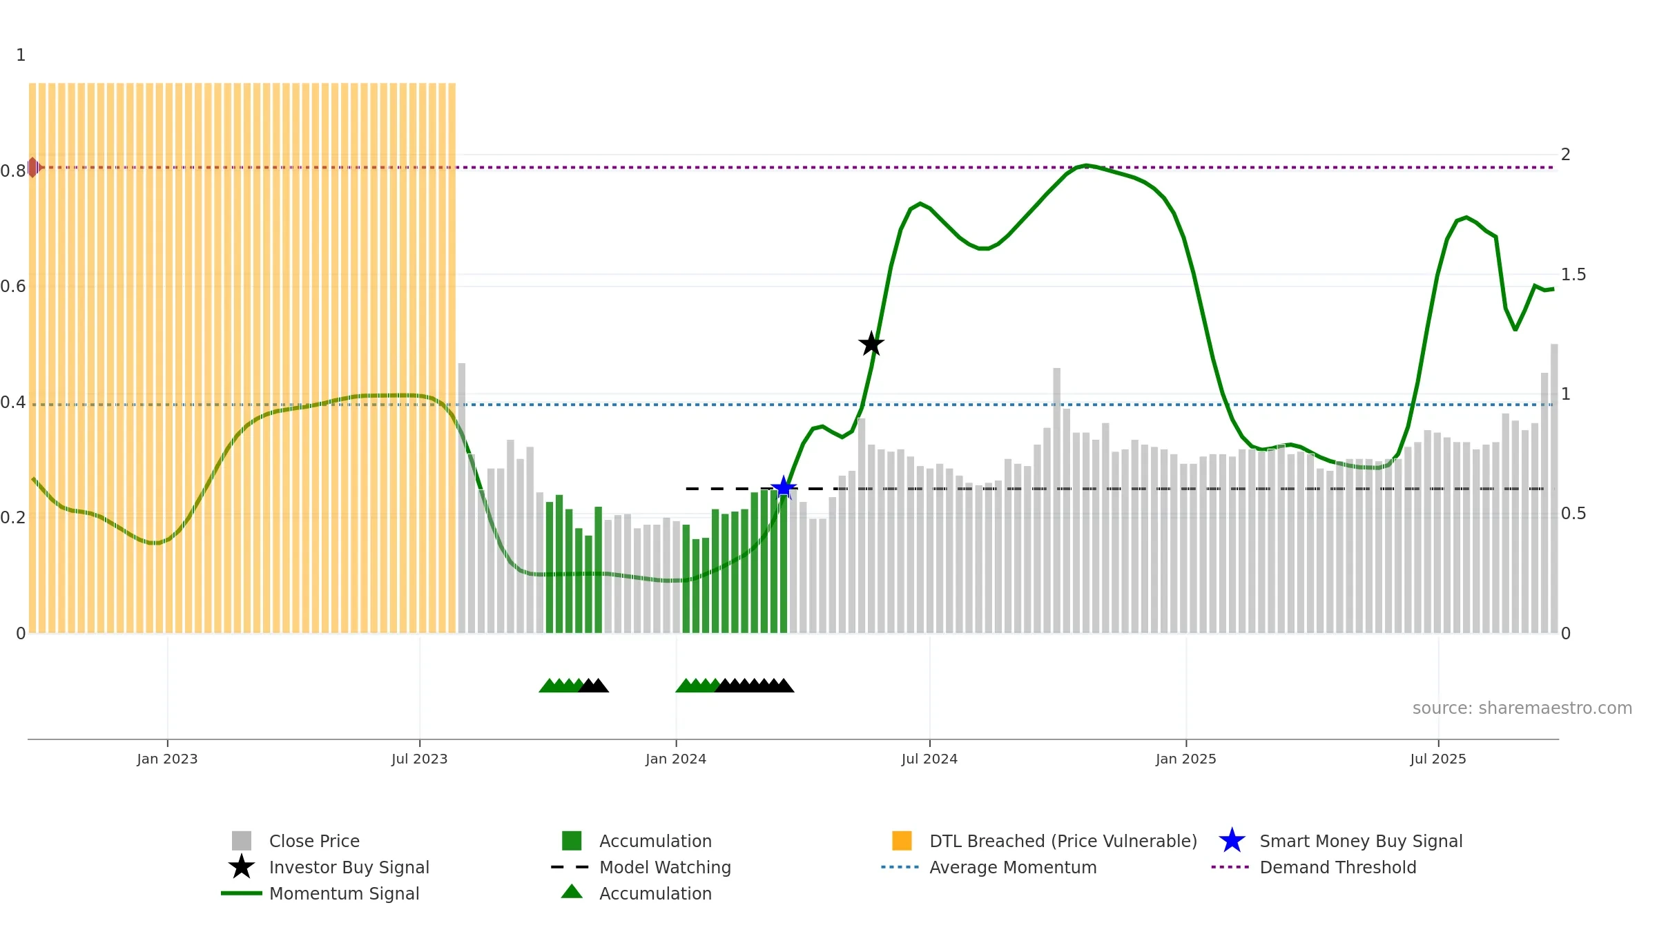Image resolution: width=1657 pixels, height=932 pixels.
Task: Click the gray Close Price legend square
Action: pos(242,841)
